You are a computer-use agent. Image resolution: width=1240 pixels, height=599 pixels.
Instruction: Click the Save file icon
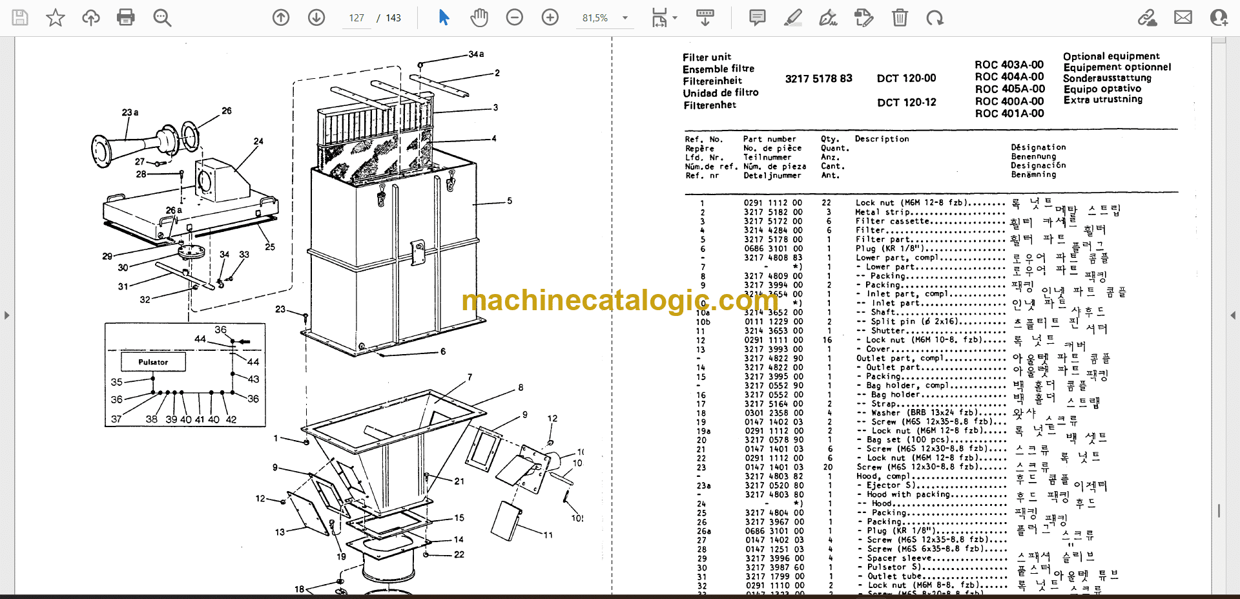tap(20, 17)
